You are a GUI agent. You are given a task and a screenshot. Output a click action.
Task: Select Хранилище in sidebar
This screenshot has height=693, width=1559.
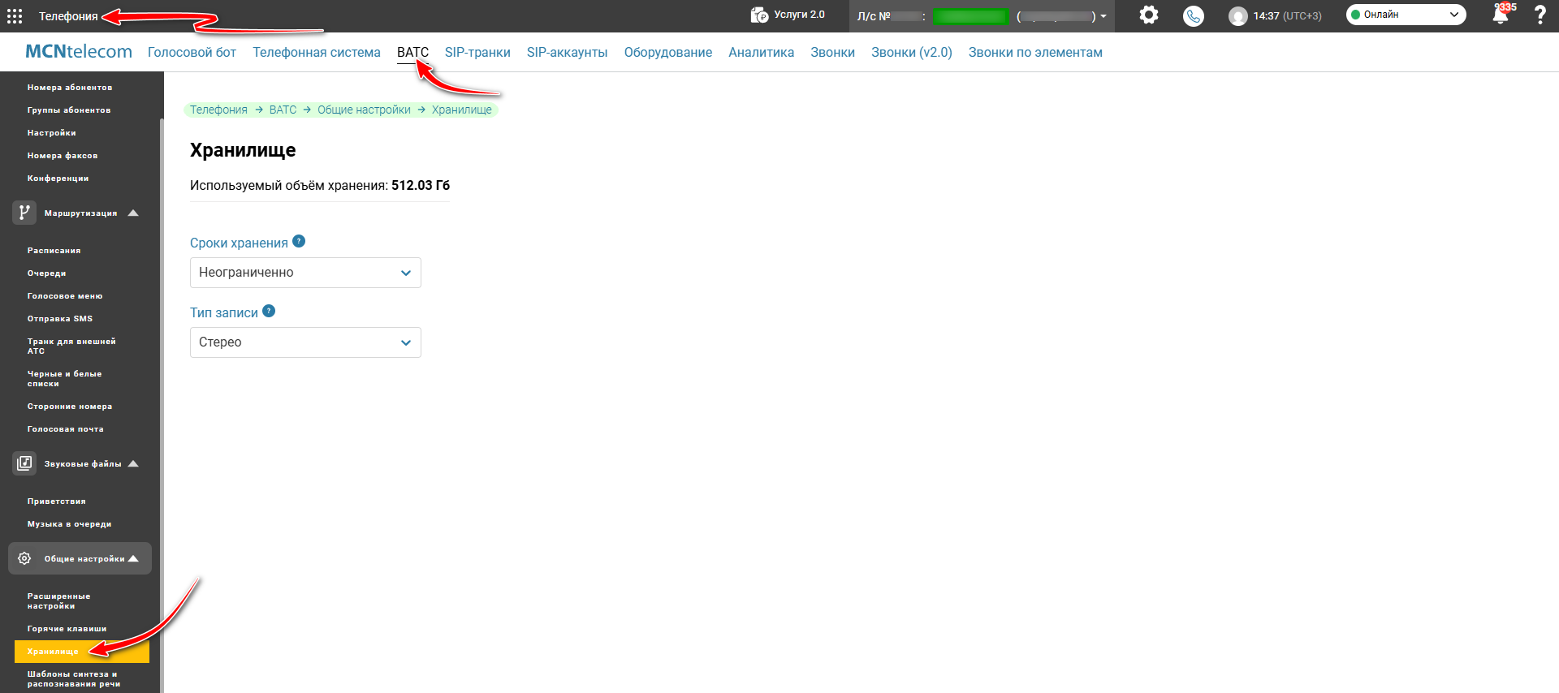point(82,651)
